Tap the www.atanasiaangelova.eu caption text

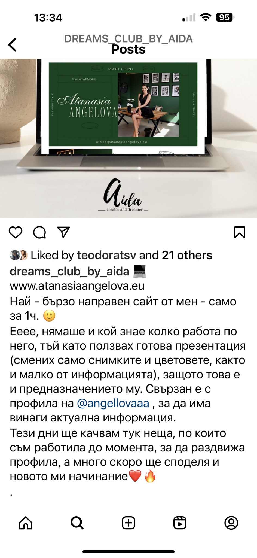[x=77, y=286]
